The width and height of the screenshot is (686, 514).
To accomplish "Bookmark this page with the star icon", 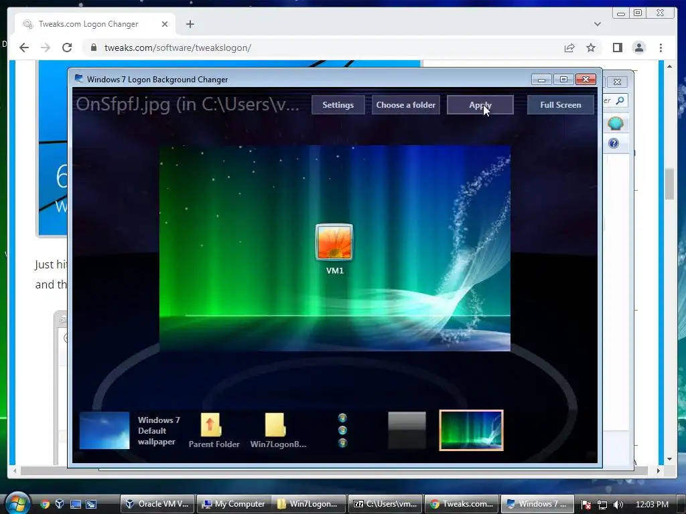I will [x=591, y=48].
